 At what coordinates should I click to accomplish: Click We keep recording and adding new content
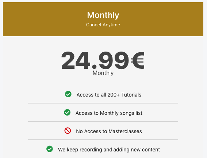point(109,150)
